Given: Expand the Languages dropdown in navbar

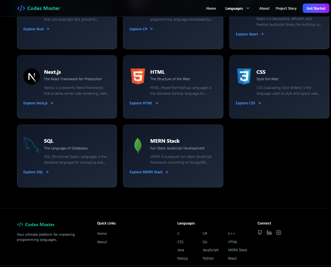Looking at the screenshot, I should coord(237,8).
